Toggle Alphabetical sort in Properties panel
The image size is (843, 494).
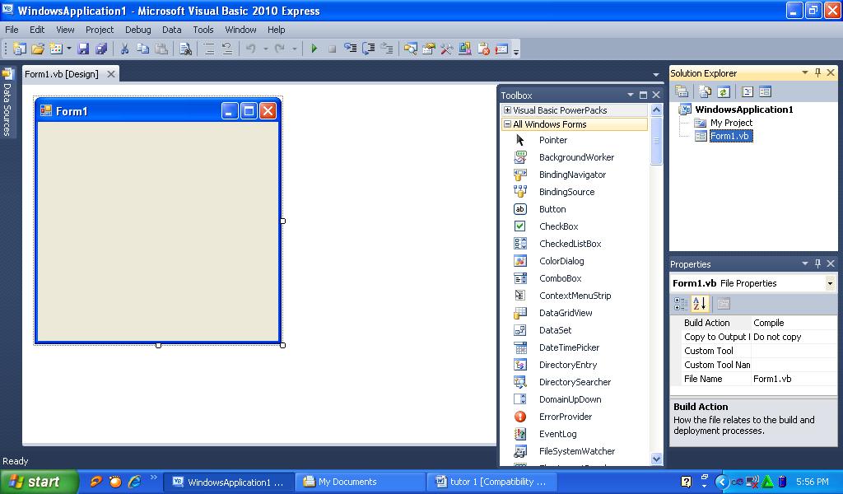700,304
